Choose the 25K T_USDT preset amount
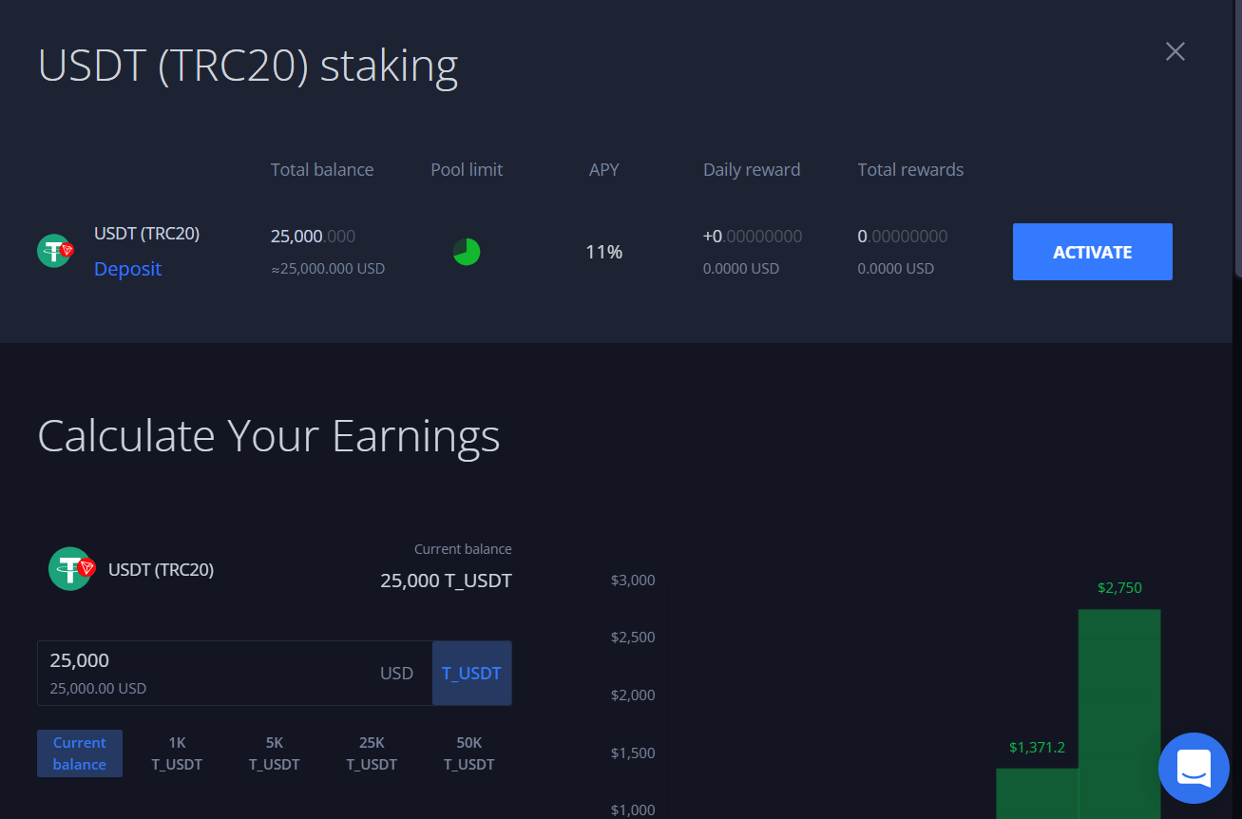The width and height of the screenshot is (1242, 819). point(372,753)
